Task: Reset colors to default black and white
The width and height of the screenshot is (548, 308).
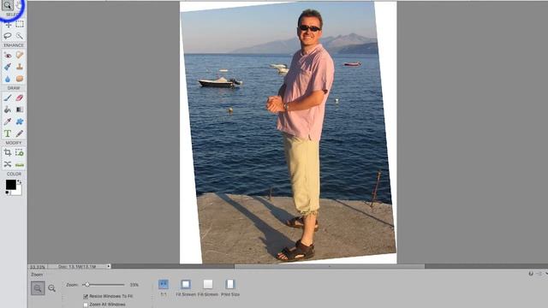Action: coord(8,192)
